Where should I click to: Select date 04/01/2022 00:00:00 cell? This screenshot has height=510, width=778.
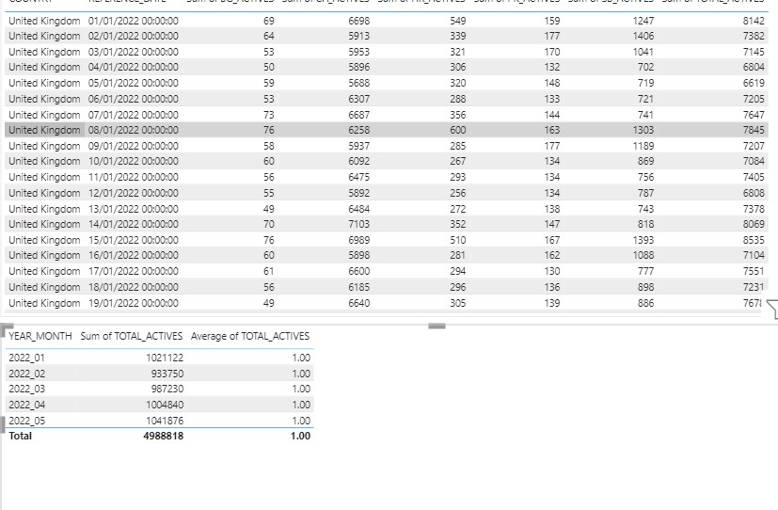point(134,67)
